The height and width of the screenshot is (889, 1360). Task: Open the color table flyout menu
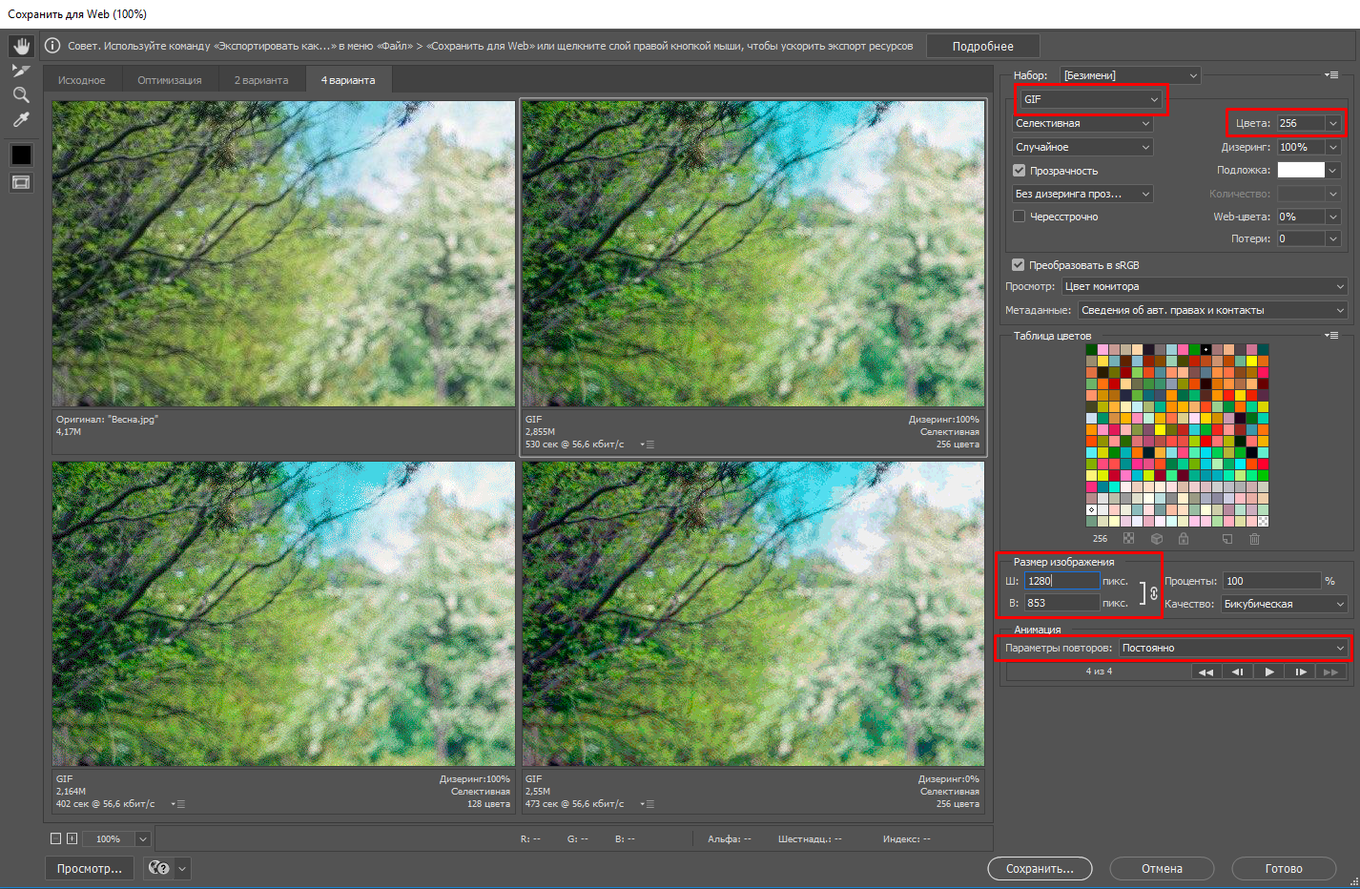tap(1332, 335)
